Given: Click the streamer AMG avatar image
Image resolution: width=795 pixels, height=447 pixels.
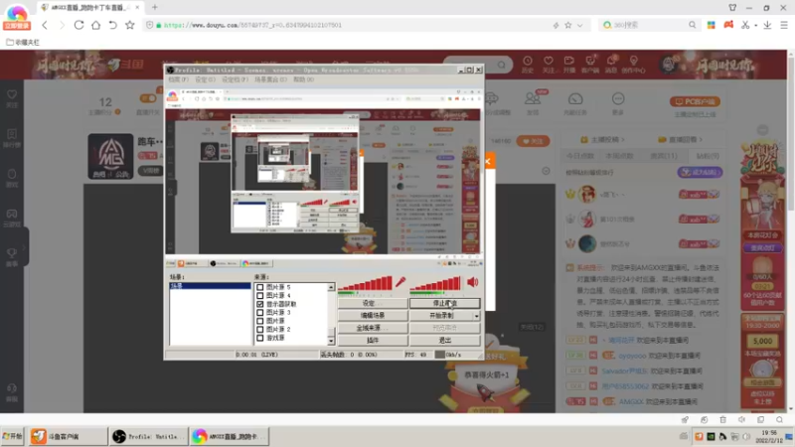Looking at the screenshot, I should pyautogui.click(x=110, y=156).
